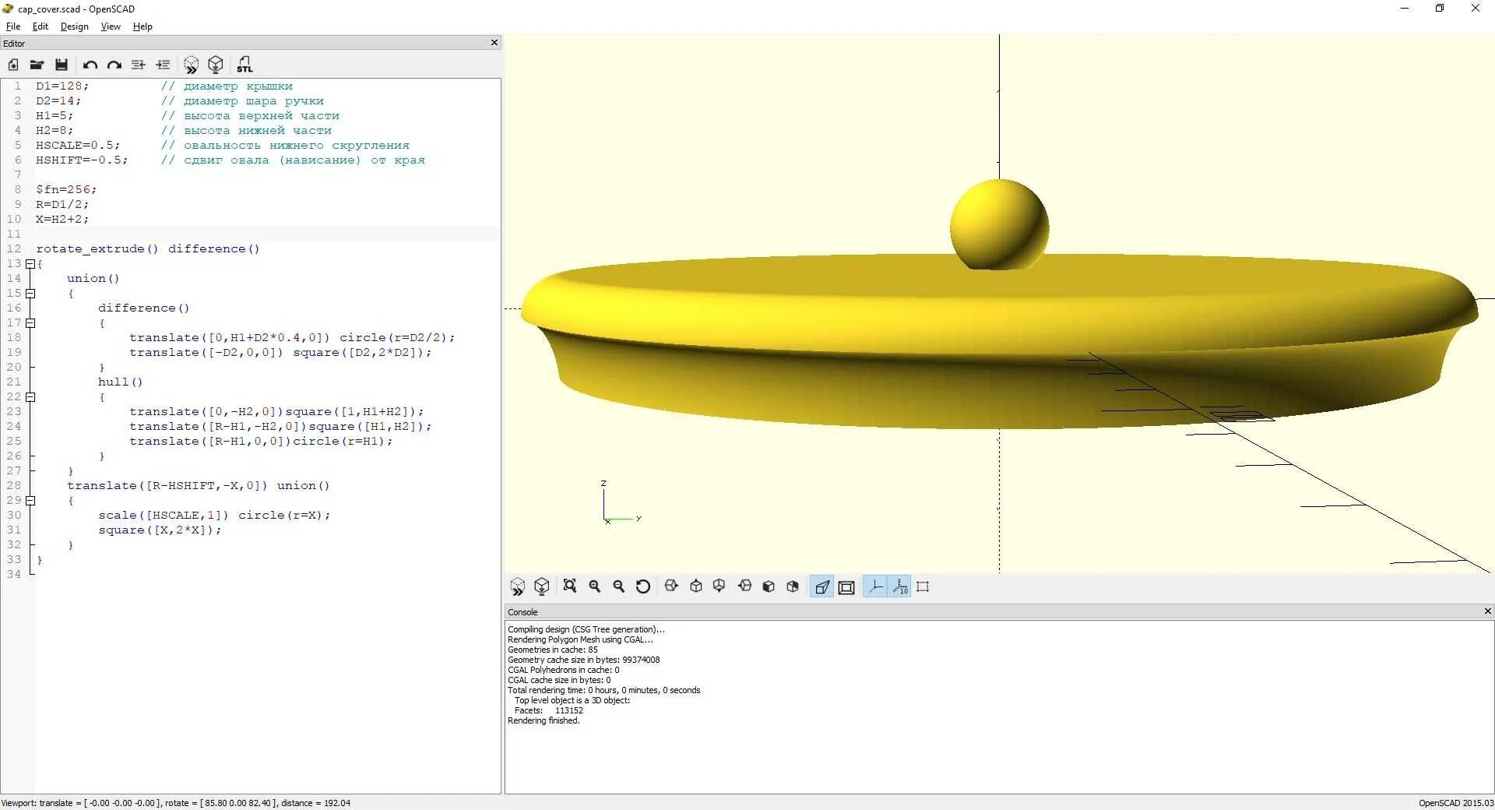The image size is (1495, 810).
Task: Toggle the scale markers overlay
Action: pyautogui.click(x=899, y=586)
